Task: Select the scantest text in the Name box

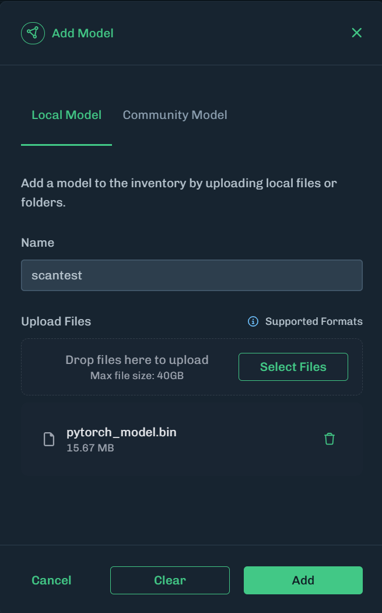Action: coord(57,275)
